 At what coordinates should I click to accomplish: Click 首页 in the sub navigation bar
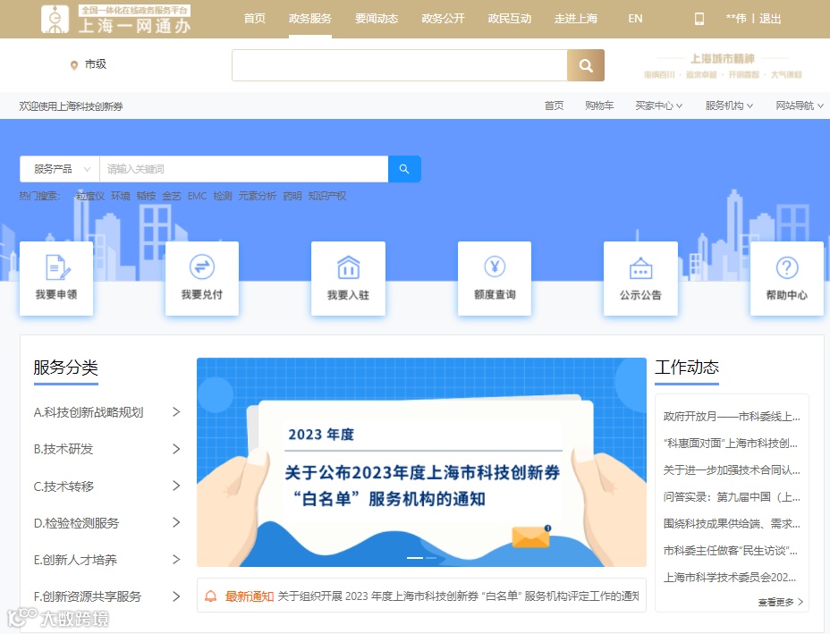coord(554,106)
